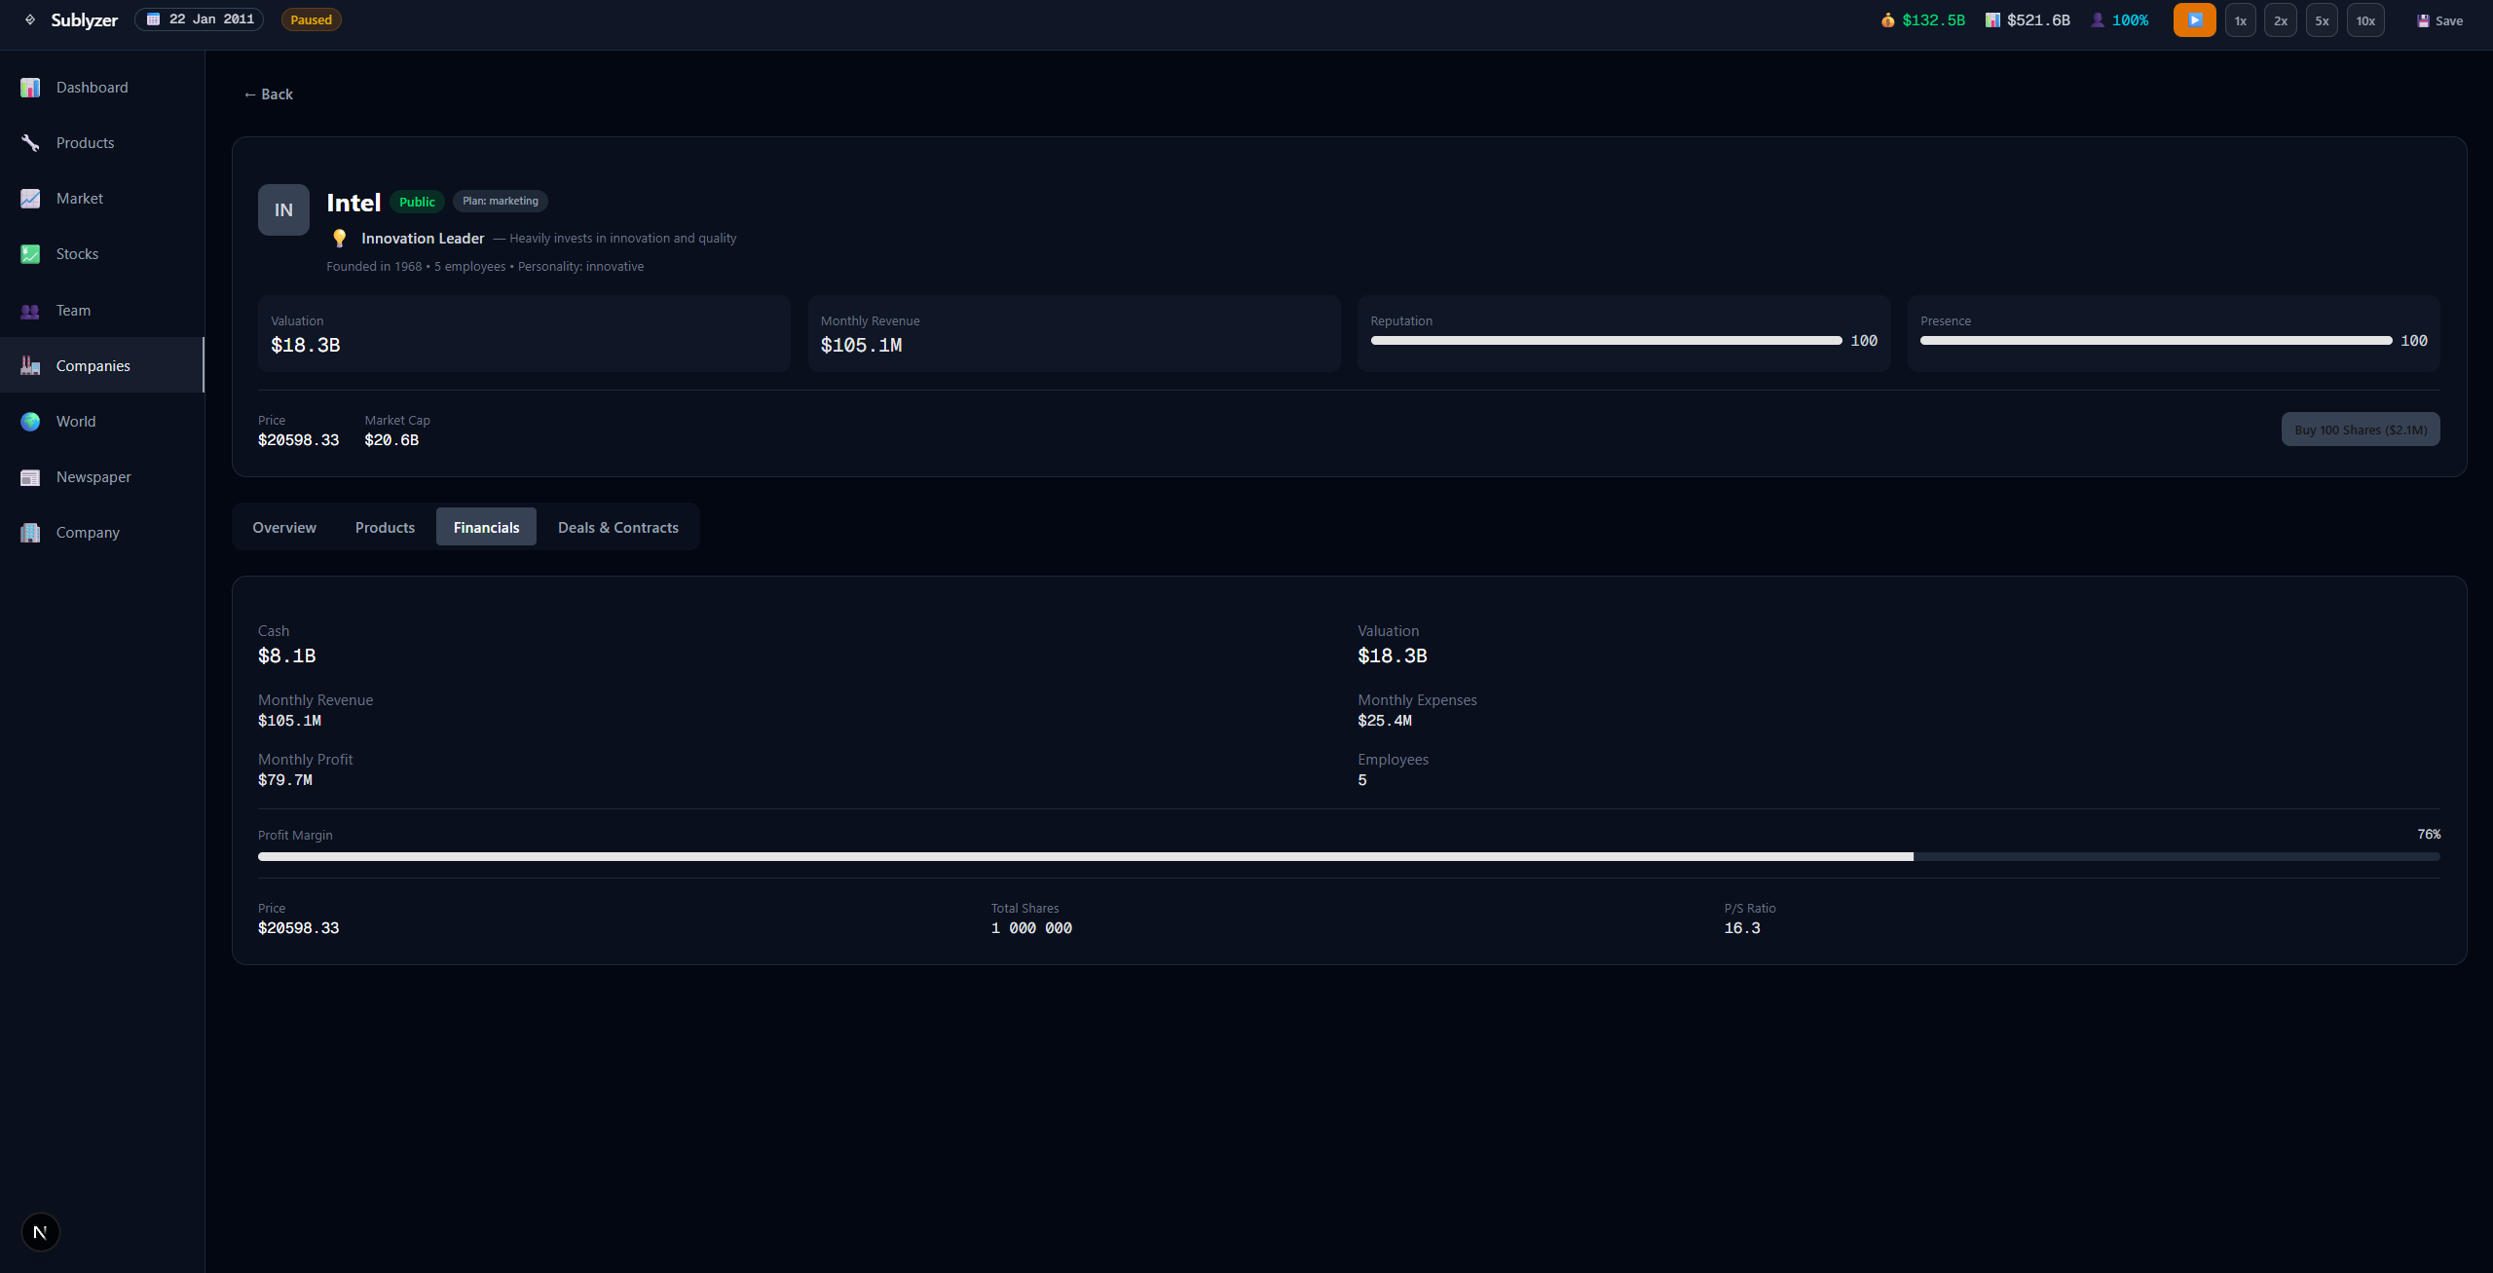Open the Team people icon
Screen dimensions: 2493x1273
(x=30, y=311)
